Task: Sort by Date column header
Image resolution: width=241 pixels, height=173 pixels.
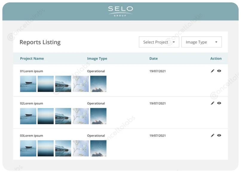Action: [153, 59]
